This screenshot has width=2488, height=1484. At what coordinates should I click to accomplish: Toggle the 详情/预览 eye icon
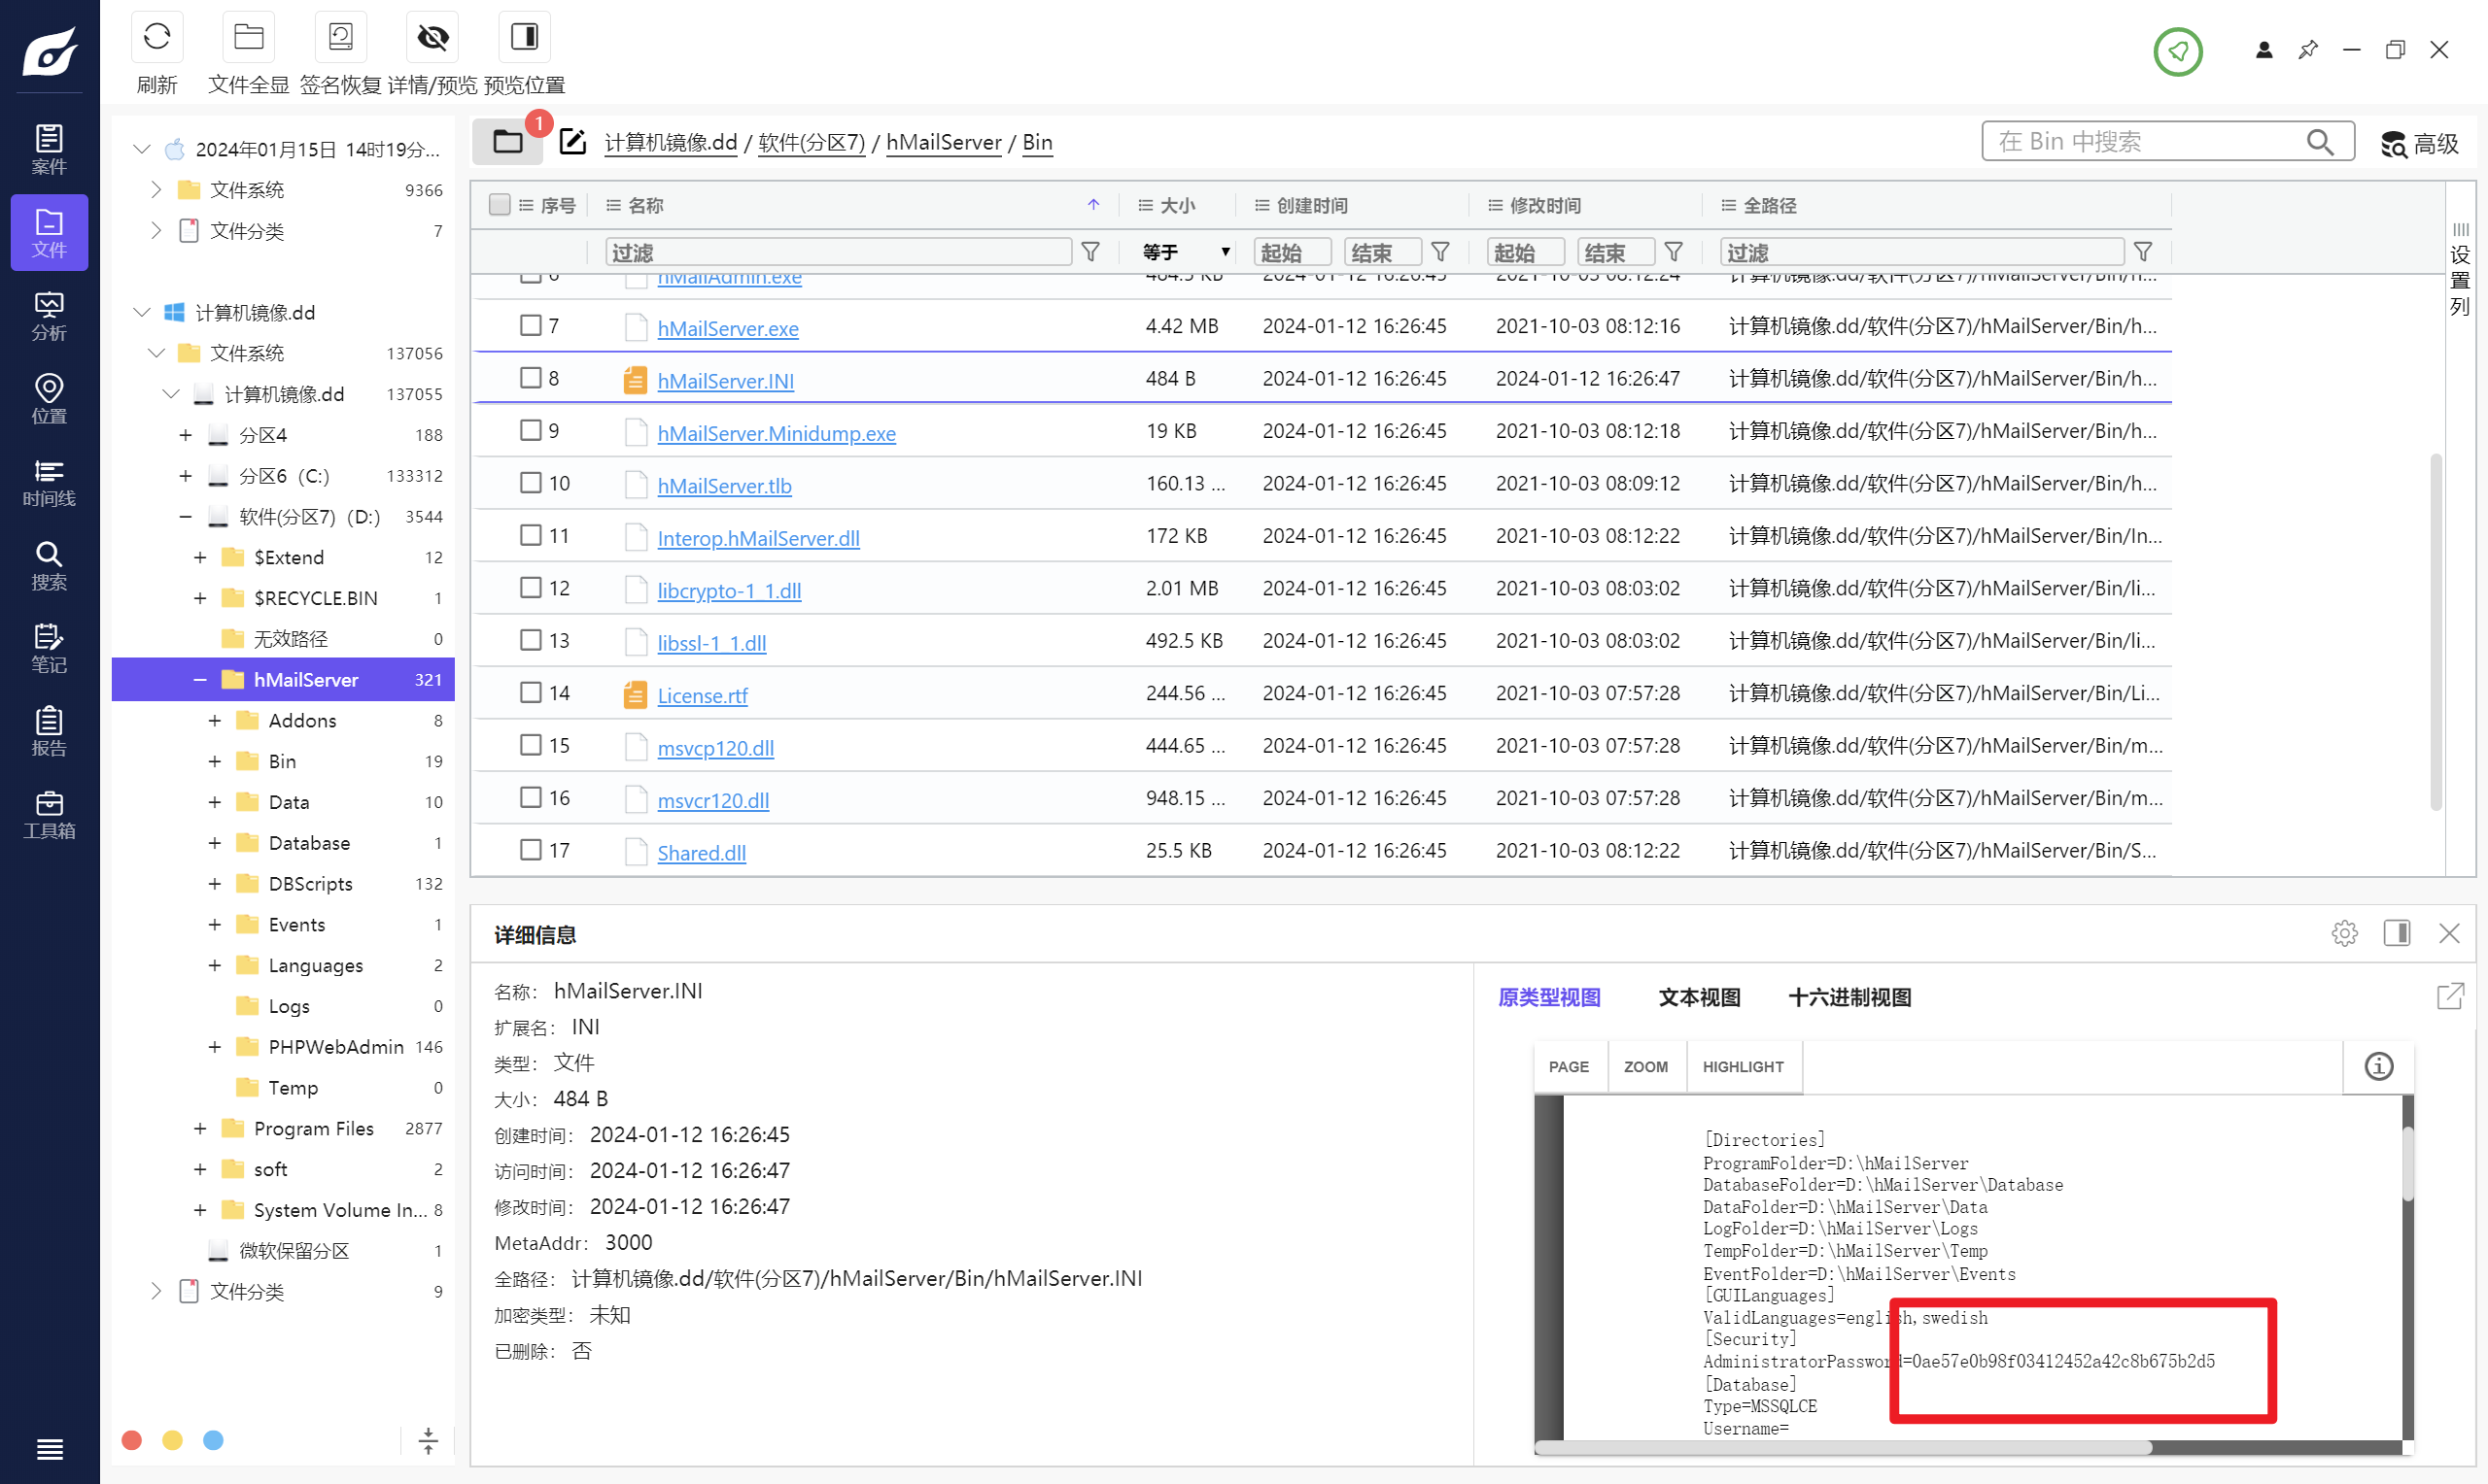pyautogui.click(x=432, y=38)
